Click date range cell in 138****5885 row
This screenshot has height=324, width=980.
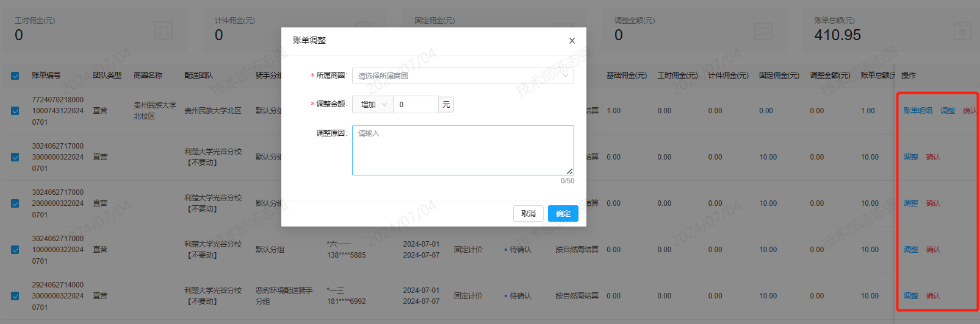(421, 250)
